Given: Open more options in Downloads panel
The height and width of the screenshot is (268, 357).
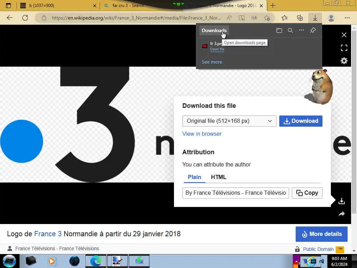Looking at the screenshot, I should click(x=302, y=30).
